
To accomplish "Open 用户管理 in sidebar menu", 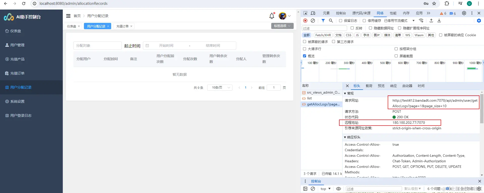I will pos(31,45).
